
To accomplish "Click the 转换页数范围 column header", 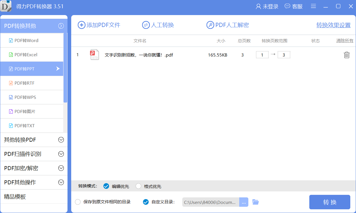I will [x=275, y=41].
